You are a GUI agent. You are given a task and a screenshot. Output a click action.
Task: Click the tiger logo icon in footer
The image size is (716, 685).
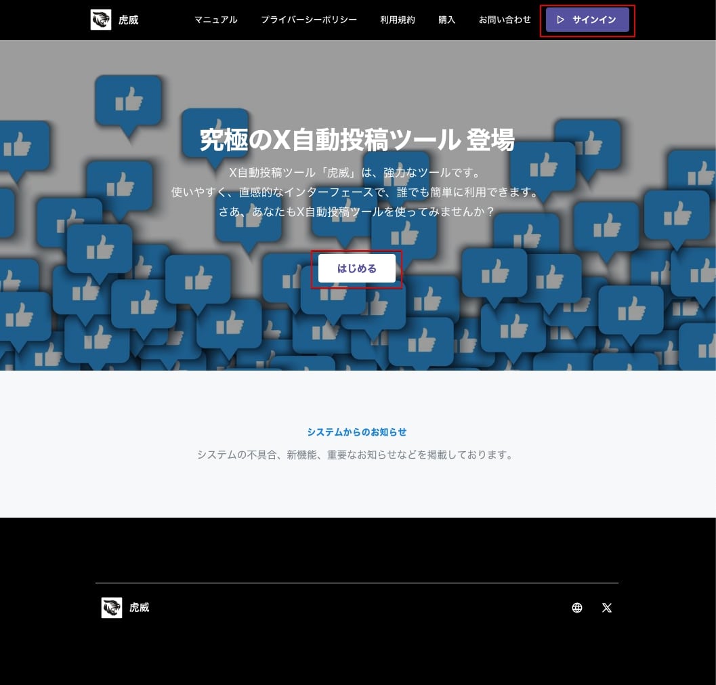pyautogui.click(x=111, y=607)
